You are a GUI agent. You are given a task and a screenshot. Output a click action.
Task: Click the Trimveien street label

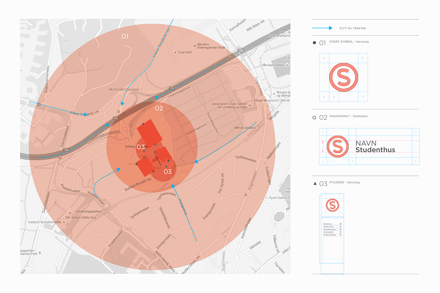[157, 160]
